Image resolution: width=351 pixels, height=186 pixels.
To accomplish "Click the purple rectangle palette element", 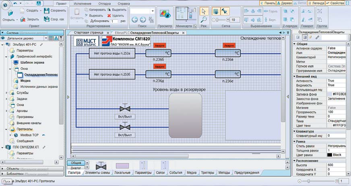I will coord(122,166).
